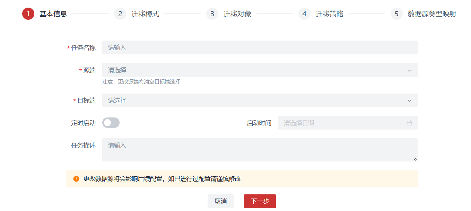Click the step 1 circle icon
471x211 pixels.
click(28, 14)
